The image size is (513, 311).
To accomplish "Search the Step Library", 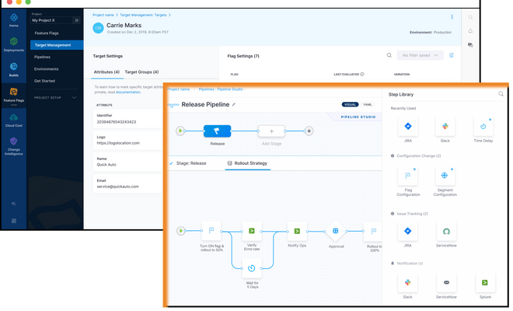I will [501, 94].
